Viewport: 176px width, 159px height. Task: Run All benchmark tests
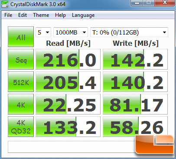coord(21,37)
